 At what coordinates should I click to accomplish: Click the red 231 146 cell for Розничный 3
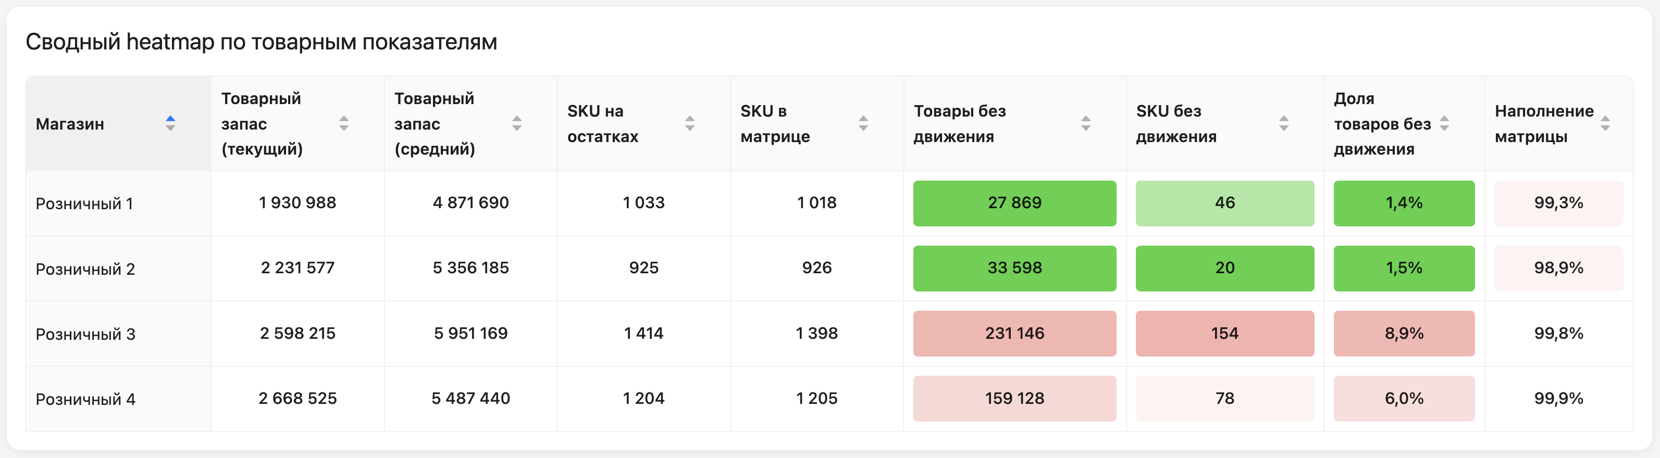(1014, 333)
